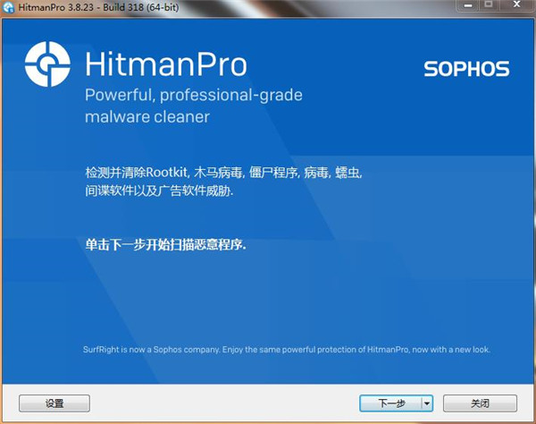Click the '检测并清除Rootkit' description line
This screenshot has height=424, width=536.
[223, 173]
